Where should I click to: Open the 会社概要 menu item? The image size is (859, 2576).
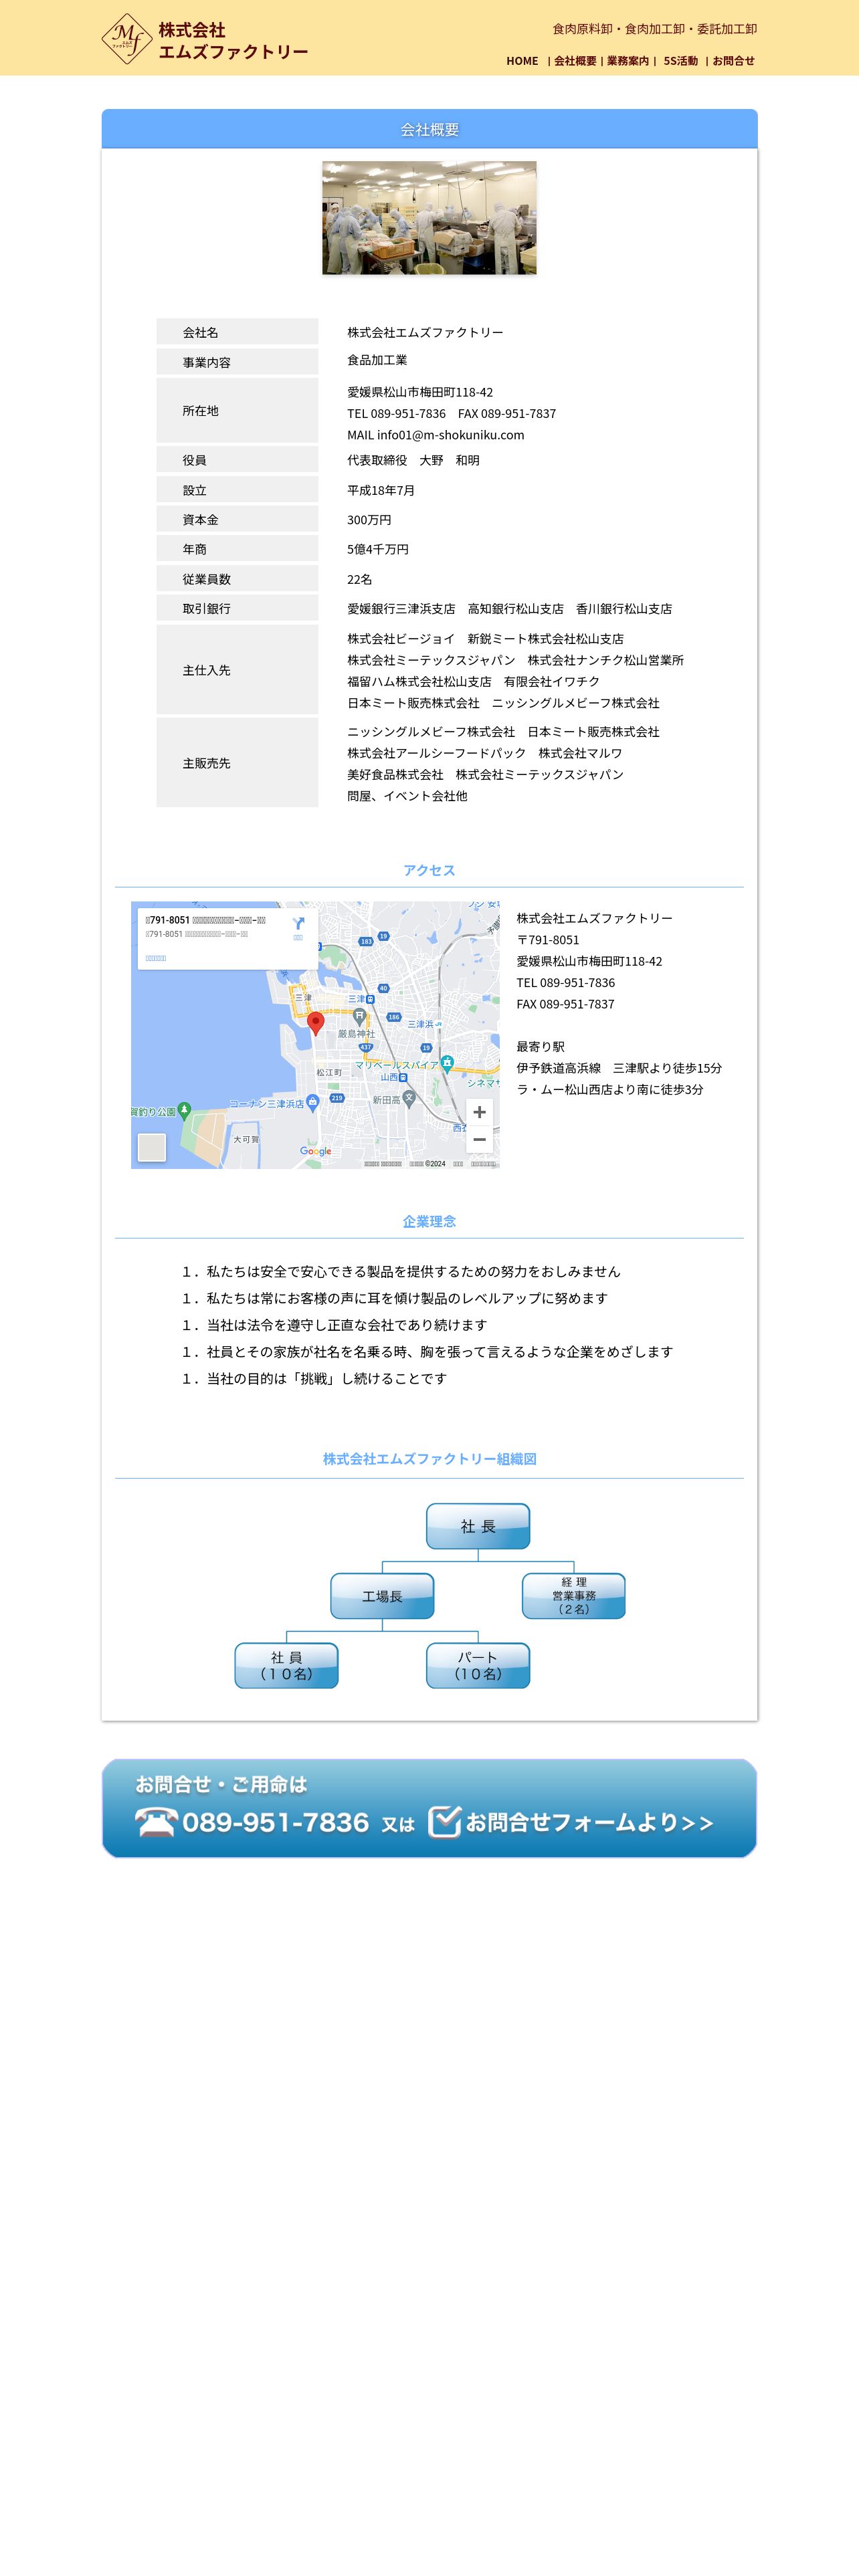click(575, 61)
